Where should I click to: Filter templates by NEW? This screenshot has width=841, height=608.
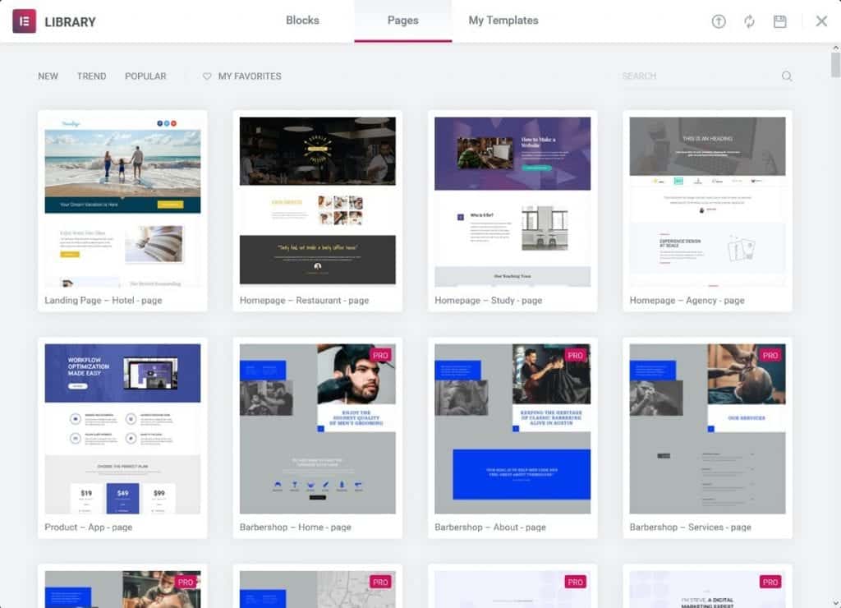(48, 76)
